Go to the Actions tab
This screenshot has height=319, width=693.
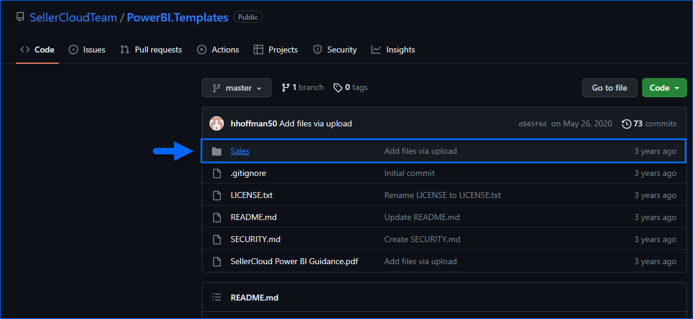pyautogui.click(x=218, y=49)
